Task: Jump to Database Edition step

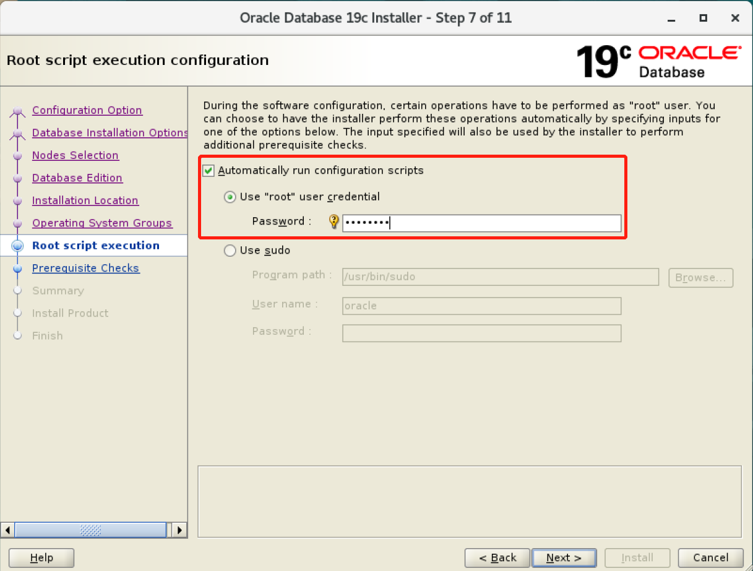Action: click(77, 178)
